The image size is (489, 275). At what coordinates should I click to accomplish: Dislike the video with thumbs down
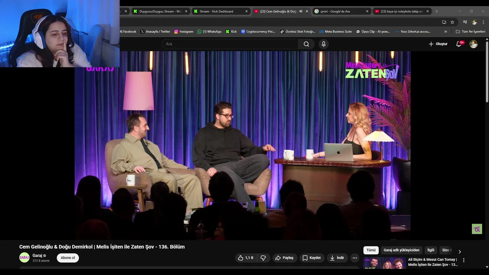263,258
